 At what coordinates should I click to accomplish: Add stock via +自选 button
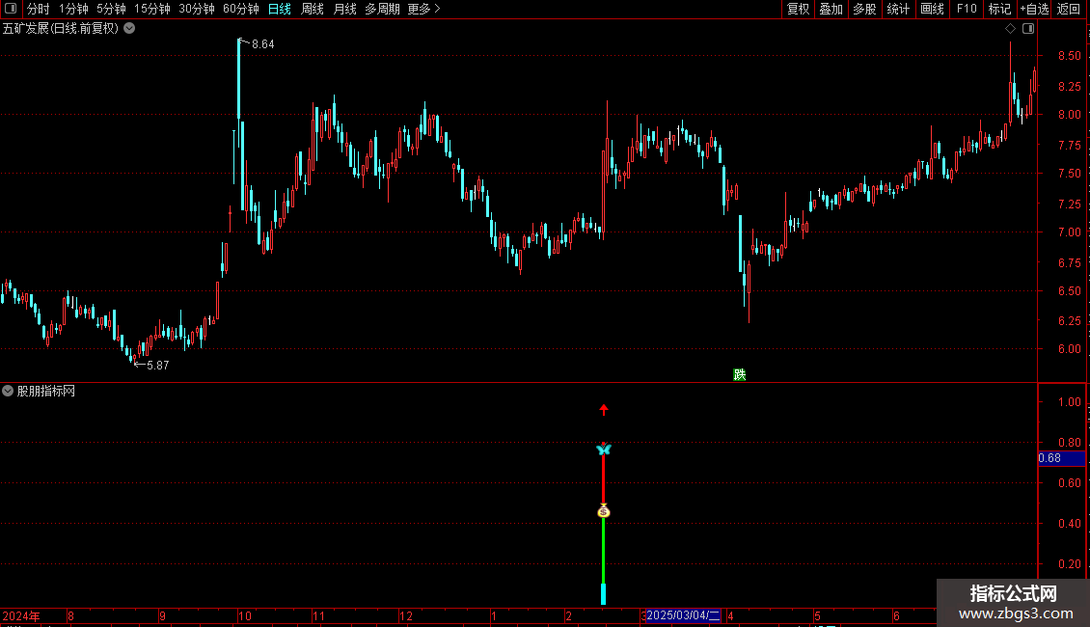(x=1034, y=9)
